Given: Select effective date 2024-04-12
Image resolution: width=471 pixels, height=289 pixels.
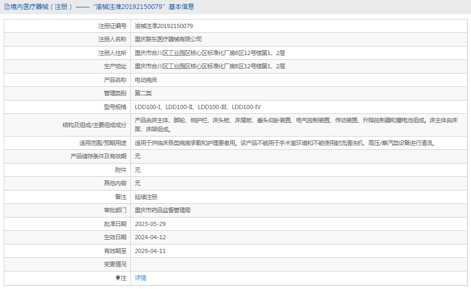Looking at the screenshot, I should pyautogui.click(x=150, y=237).
